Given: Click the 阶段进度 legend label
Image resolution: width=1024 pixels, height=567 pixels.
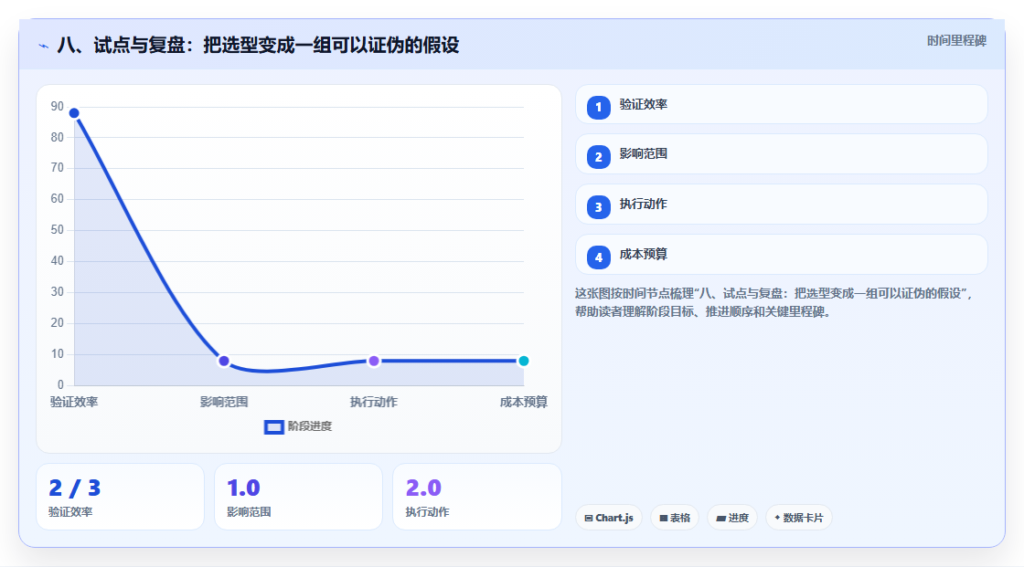Looking at the screenshot, I should click(310, 426).
